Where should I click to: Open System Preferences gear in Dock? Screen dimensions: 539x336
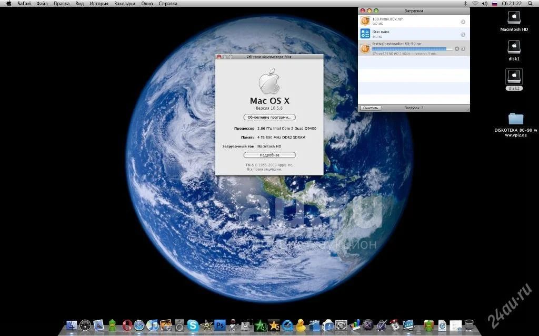click(341, 325)
